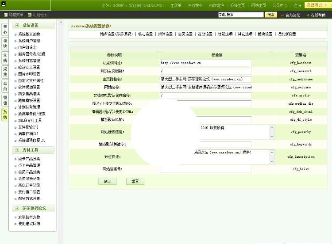Select the 系统 vertical side tab
Screen dimensions: 332x244
tap(5, 114)
